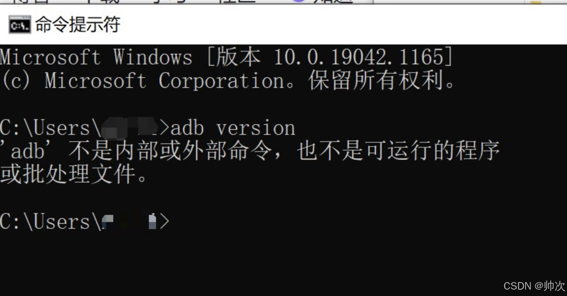Image resolution: width=567 pixels, height=296 pixels.
Task: Click the 不是内部或外部命令 error message
Action: point(170,150)
